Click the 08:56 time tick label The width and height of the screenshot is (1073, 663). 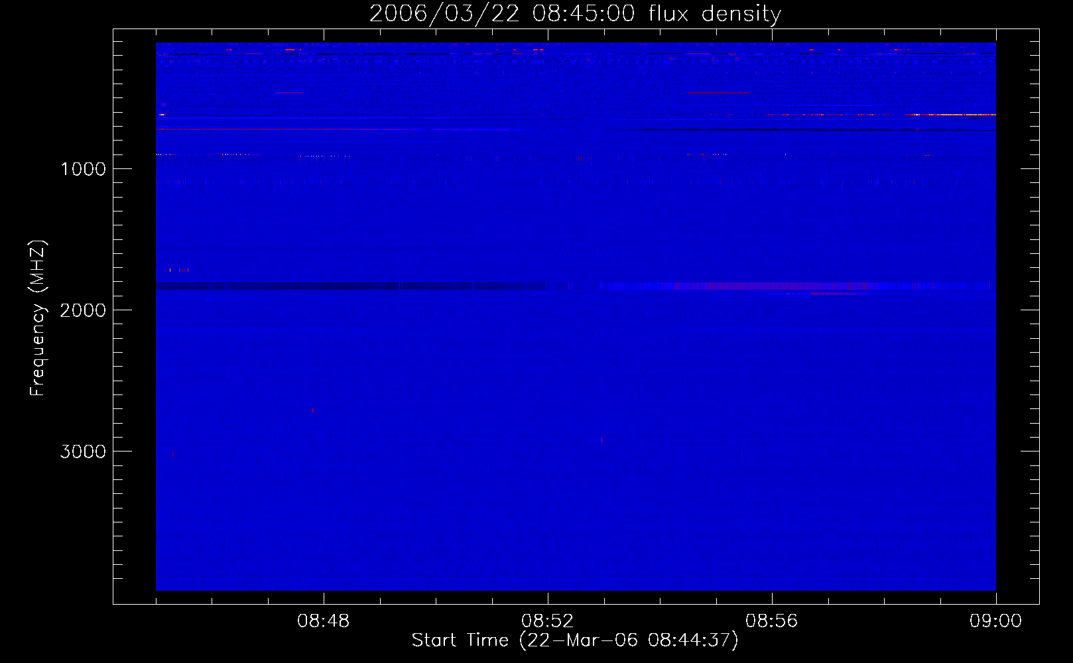772,621
